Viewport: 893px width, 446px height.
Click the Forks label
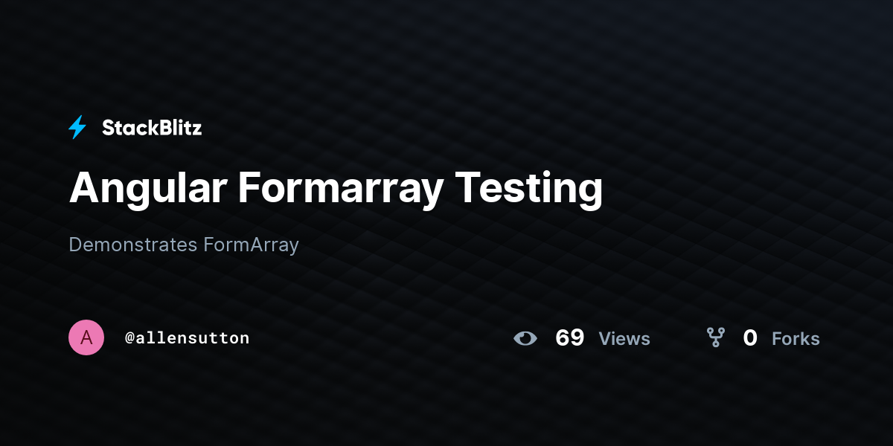(796, 339)
